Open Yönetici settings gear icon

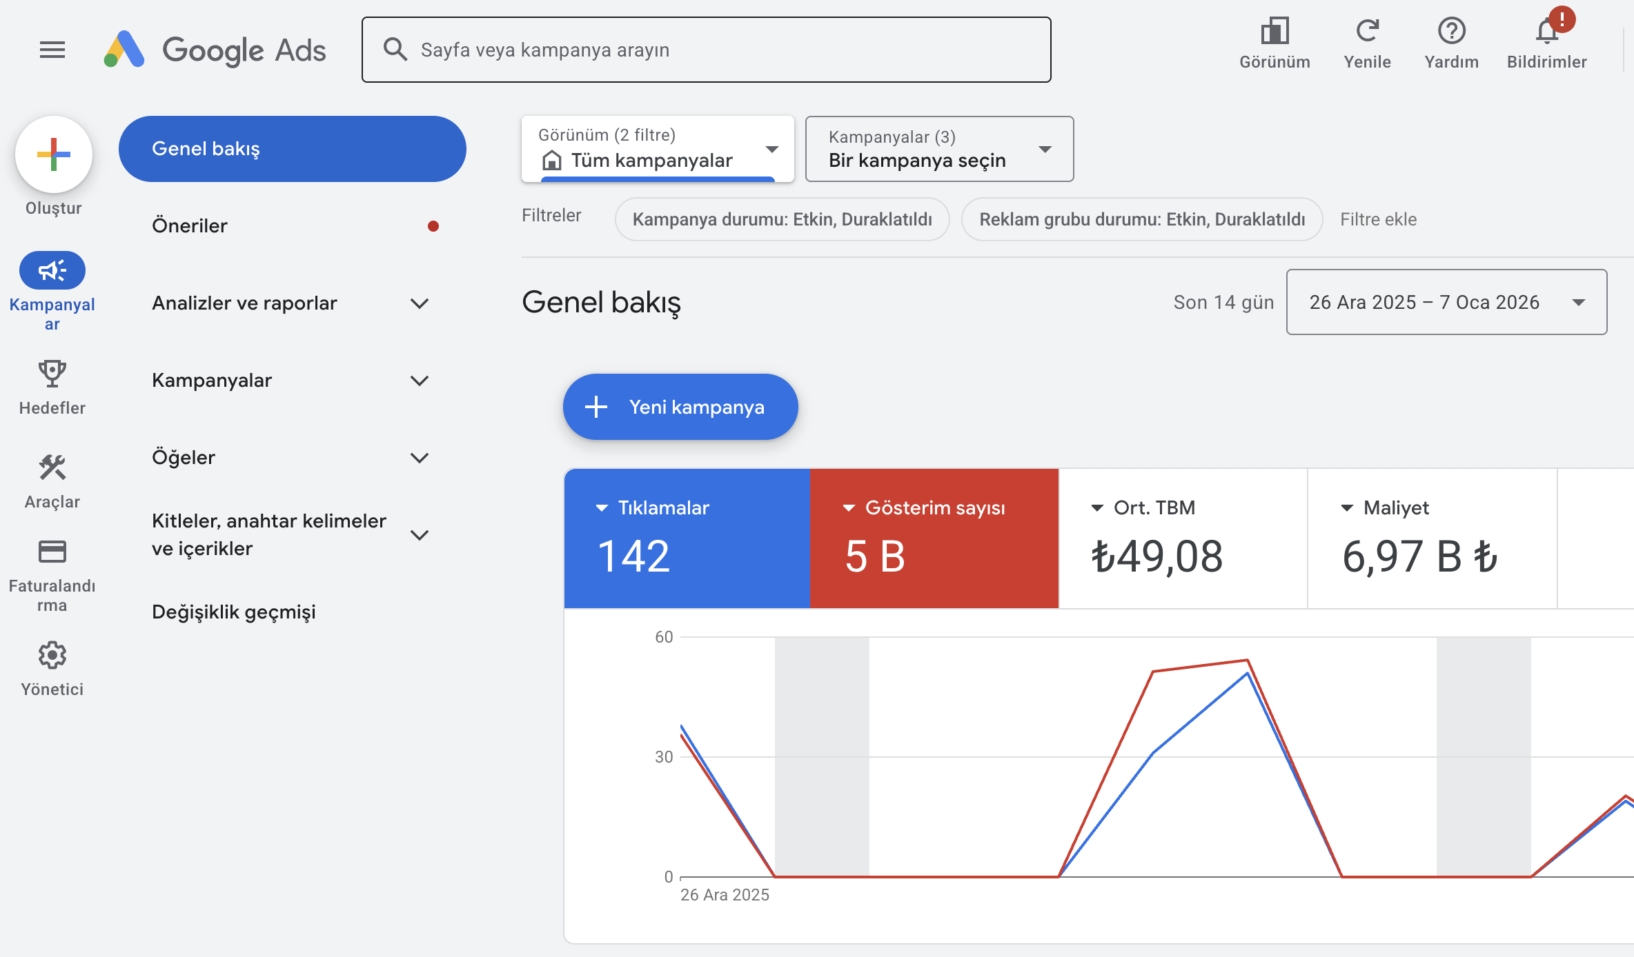pyautogui.click(x=52, y=655)
